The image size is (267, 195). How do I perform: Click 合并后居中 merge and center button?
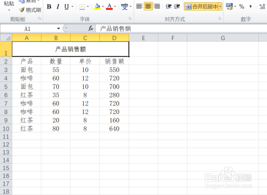coord(201,7)
